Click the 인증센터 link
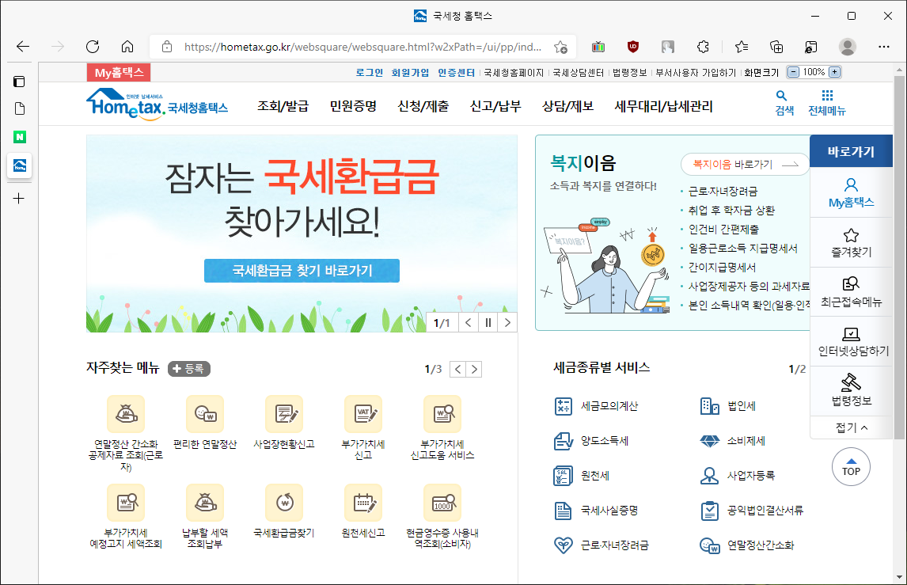This screenshot has width=907, height=585. [456, 72]
